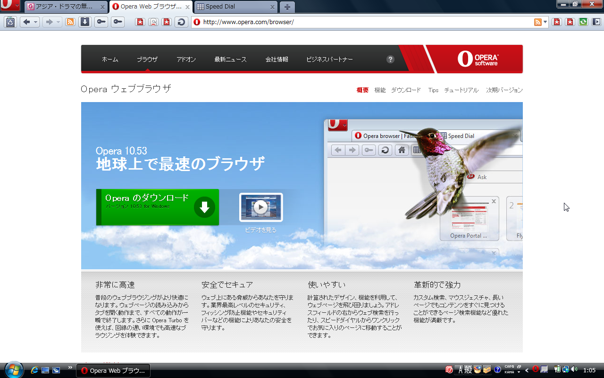Toggle the IME conversion mode '般' button
The image size is (604, 378).
click(x=468, y=369)
